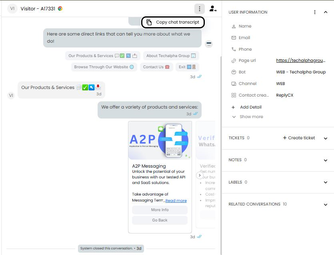Expand the Labels section
Screen dimensions: 334x255
coord(326,182)
